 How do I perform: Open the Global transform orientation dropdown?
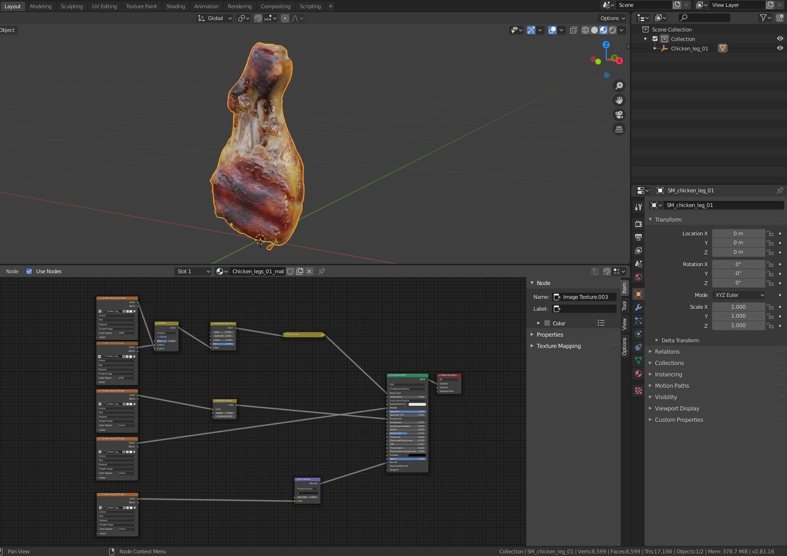[215, 18]
